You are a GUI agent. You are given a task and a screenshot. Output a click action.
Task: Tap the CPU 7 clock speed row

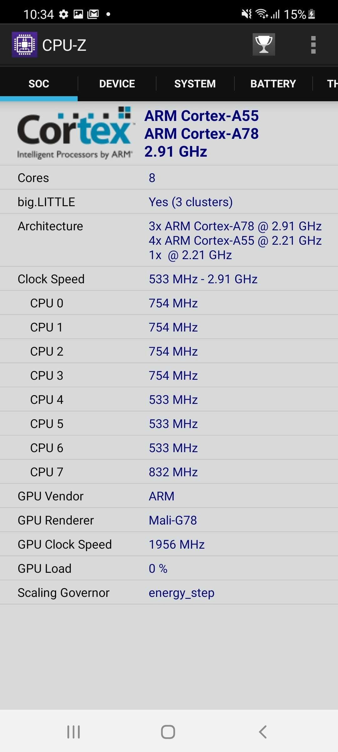[x=169, y=472]
